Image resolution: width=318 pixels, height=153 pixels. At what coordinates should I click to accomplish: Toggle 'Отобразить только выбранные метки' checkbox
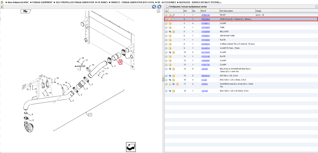167,7
